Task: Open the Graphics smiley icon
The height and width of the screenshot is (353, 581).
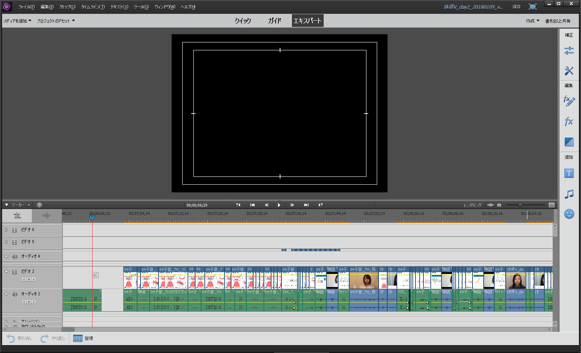Action: pyautogui.click(x=569, y=214)
